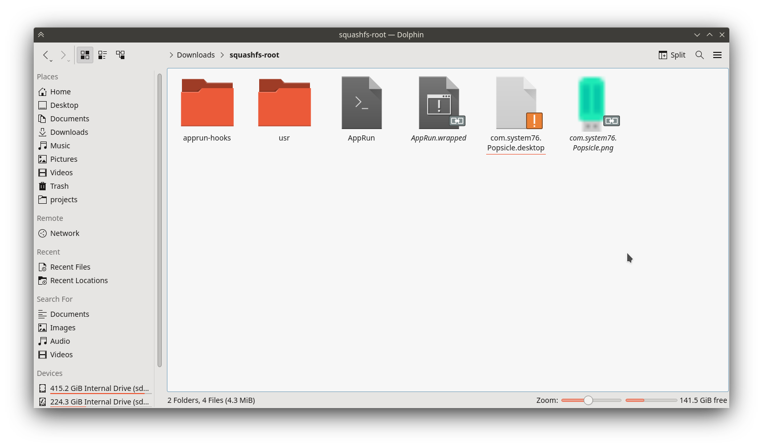Click the keep-above icon in title bar
763x448 pixels.
coord(41,35)
